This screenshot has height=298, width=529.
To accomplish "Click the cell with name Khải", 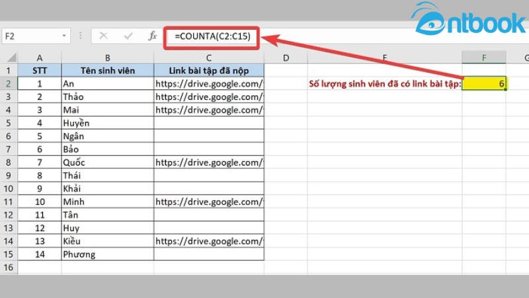I will point(108,189).
